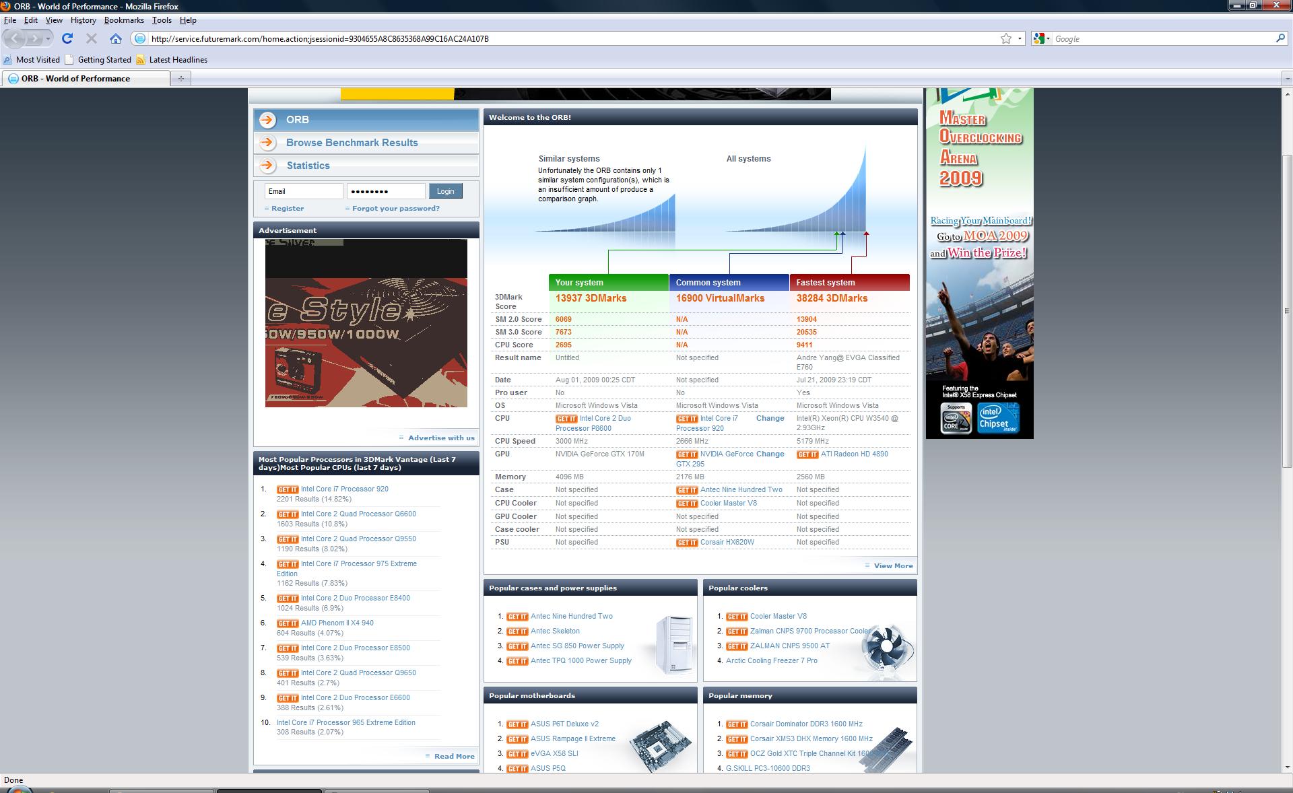Click the Register link
Screen dimensions: 1293x793
[x=288, y=209]
